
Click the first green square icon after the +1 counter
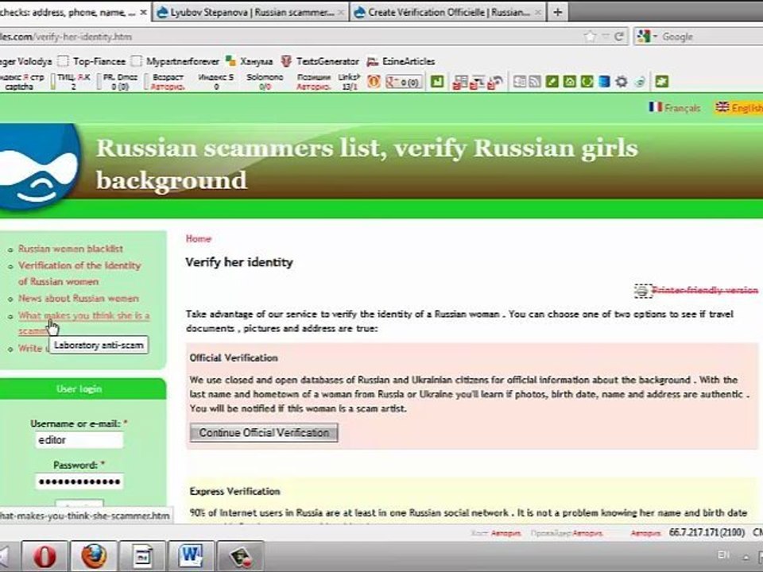(437, 81)
